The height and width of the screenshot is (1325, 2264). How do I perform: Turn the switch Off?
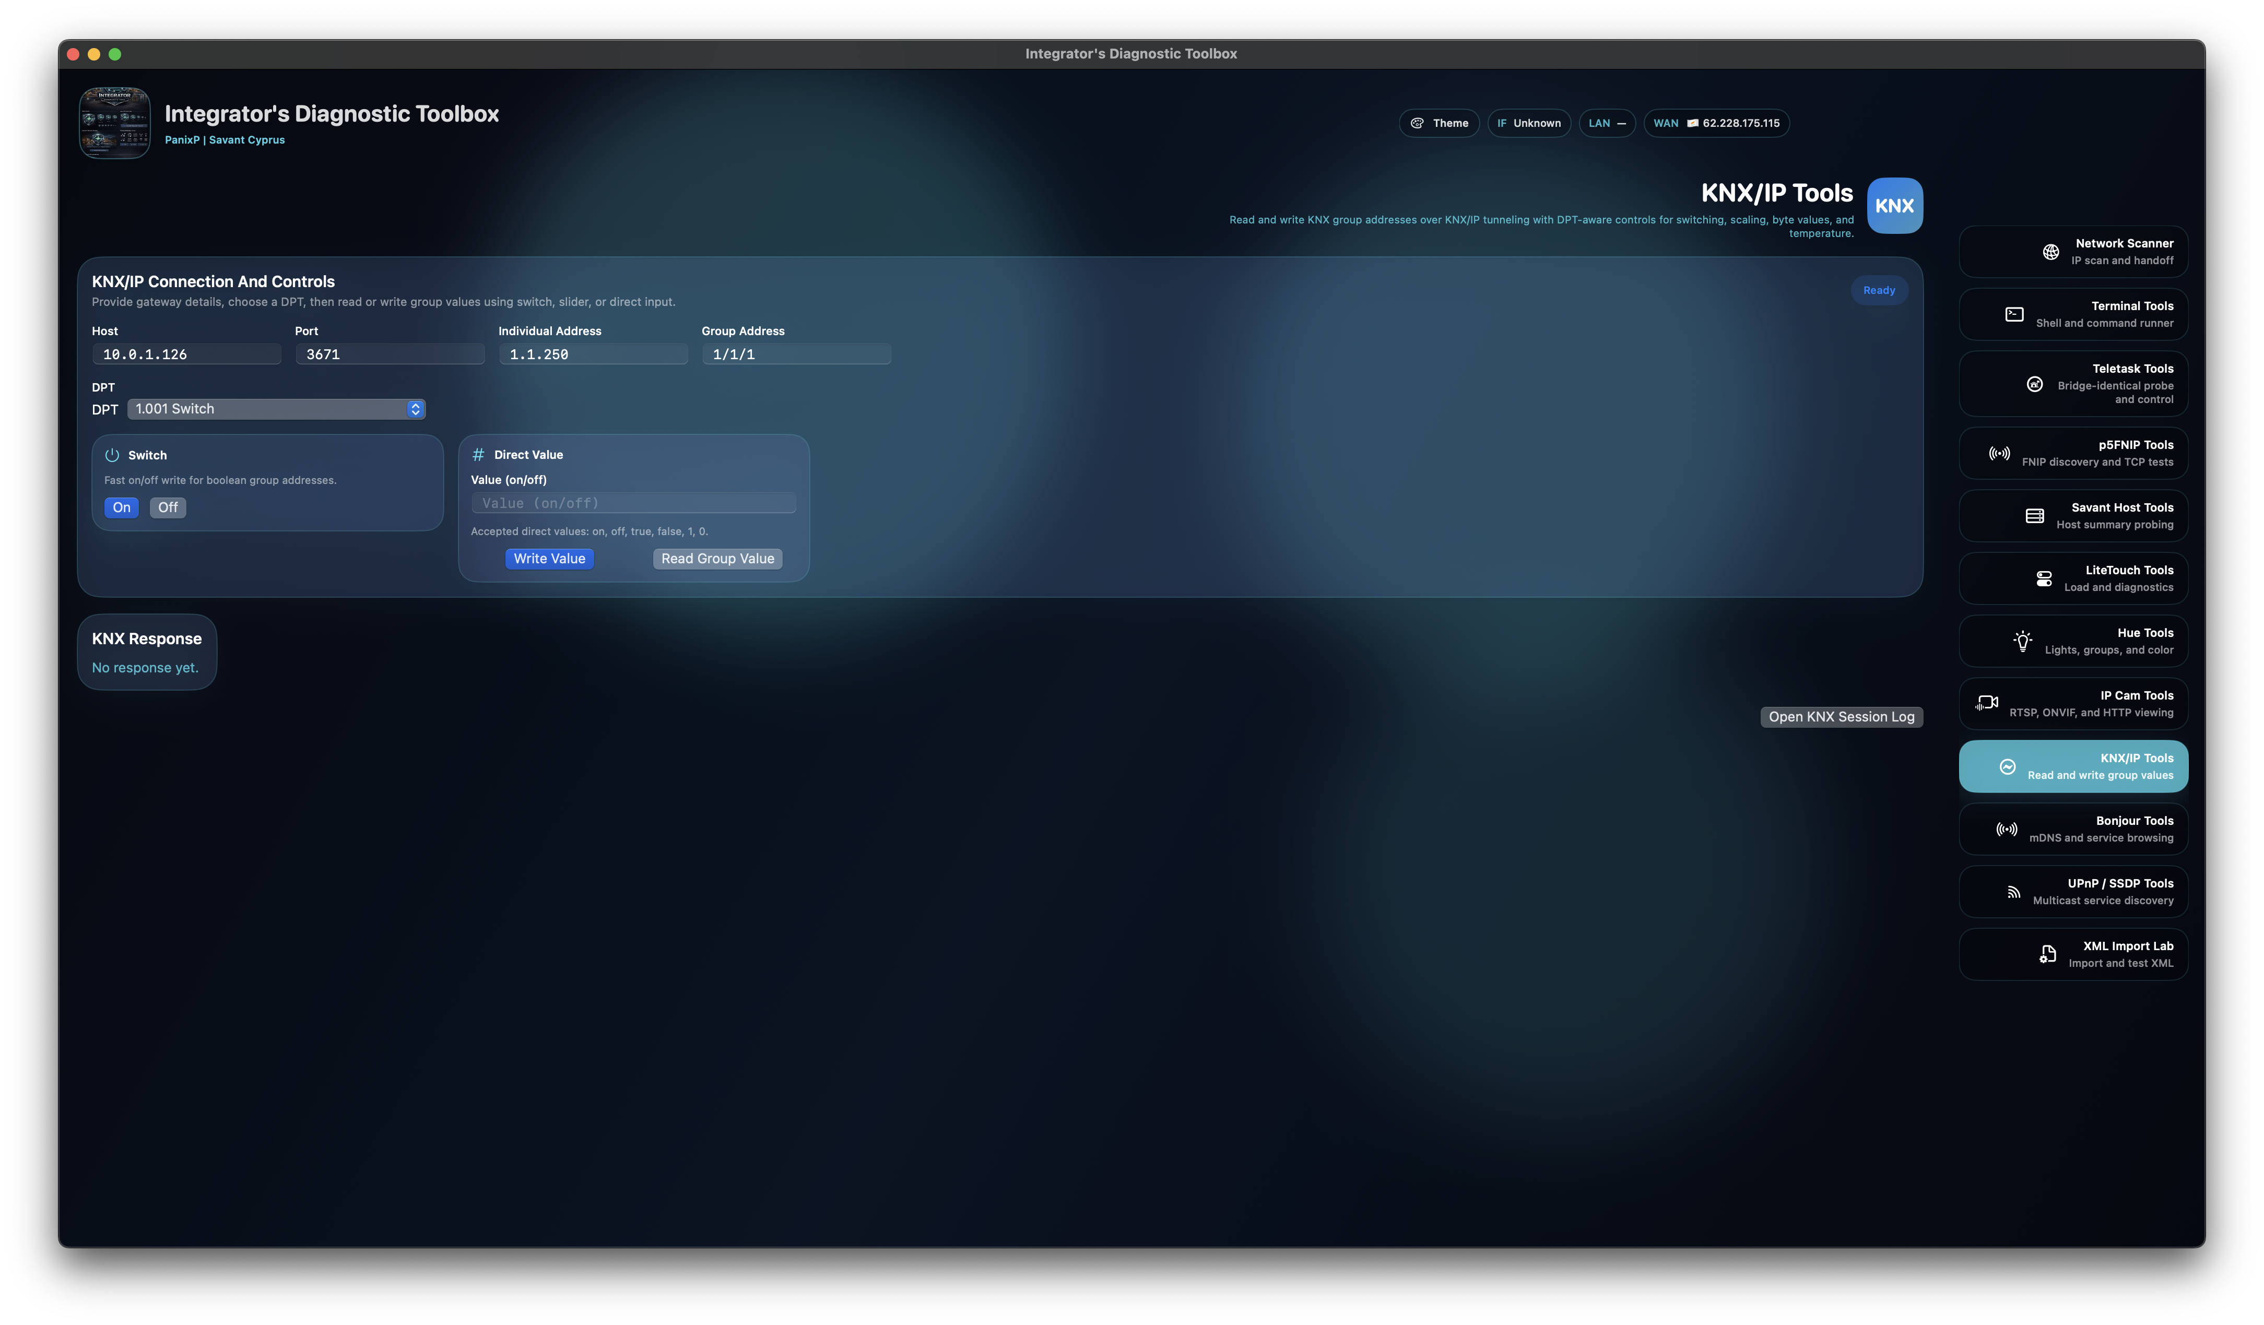pos(168,507)
